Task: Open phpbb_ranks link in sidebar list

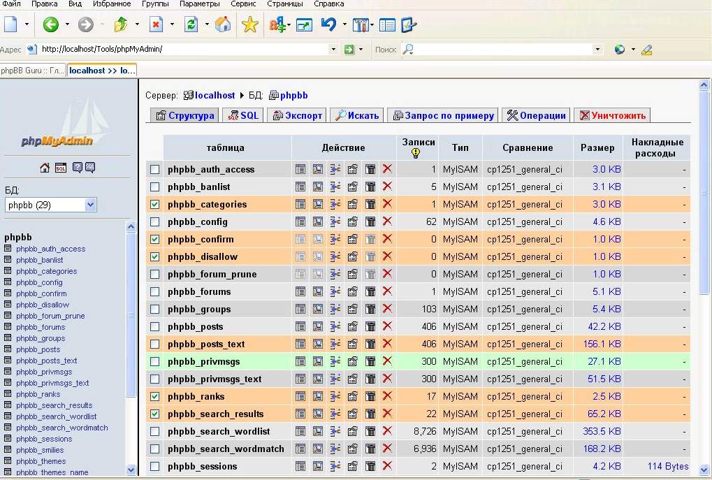Action: (38, 394)
